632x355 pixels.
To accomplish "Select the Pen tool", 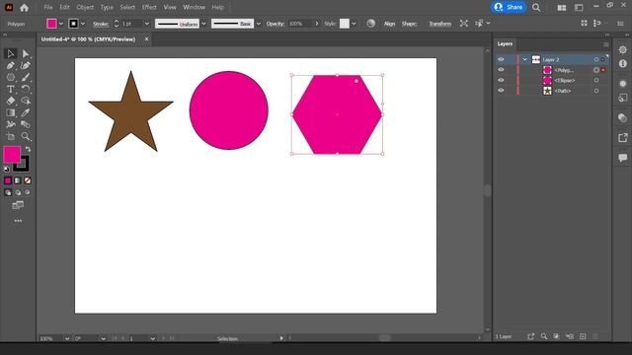I will (x=11, y=65).
